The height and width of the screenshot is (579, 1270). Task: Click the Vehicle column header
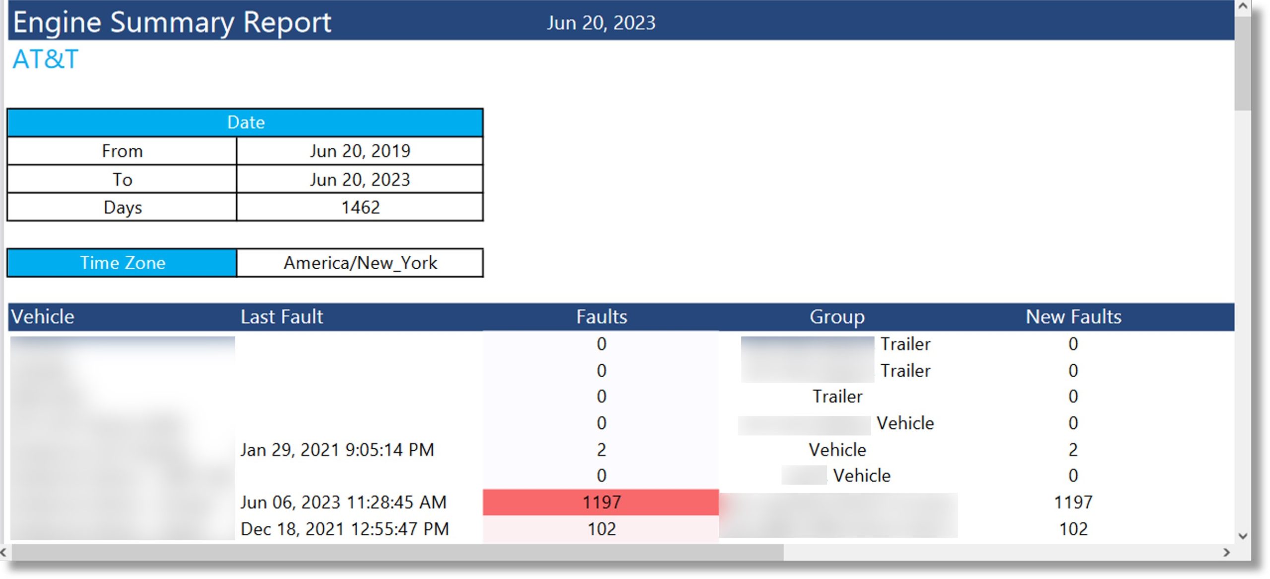pyautogui.click(x=43, y=317)
